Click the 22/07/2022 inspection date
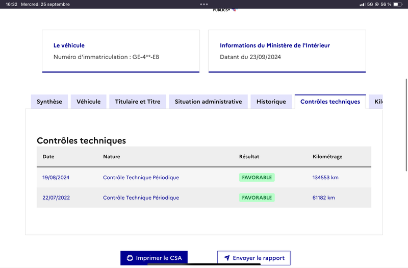The height and width of the screenshot is (268, 408). pos(56,198)
